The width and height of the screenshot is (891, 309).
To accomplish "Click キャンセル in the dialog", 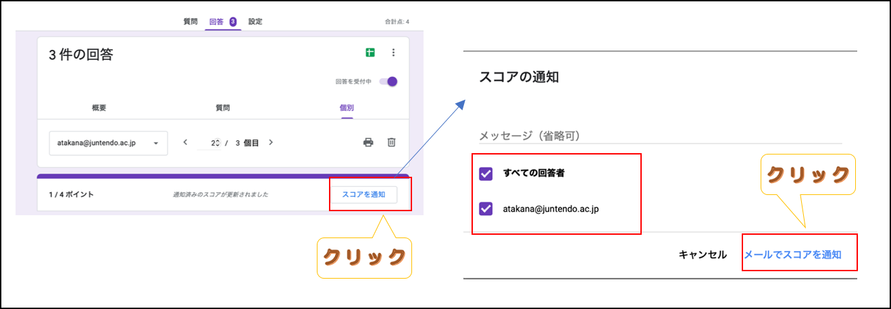I will pos(703,255).
